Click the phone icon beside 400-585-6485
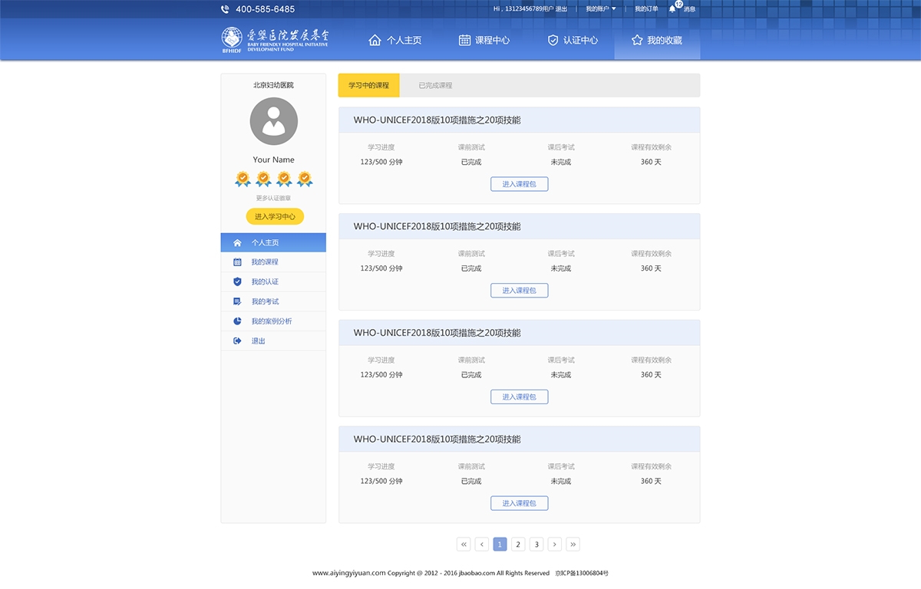This screenshot has width=921, height=589. click(x=225, y=9)
